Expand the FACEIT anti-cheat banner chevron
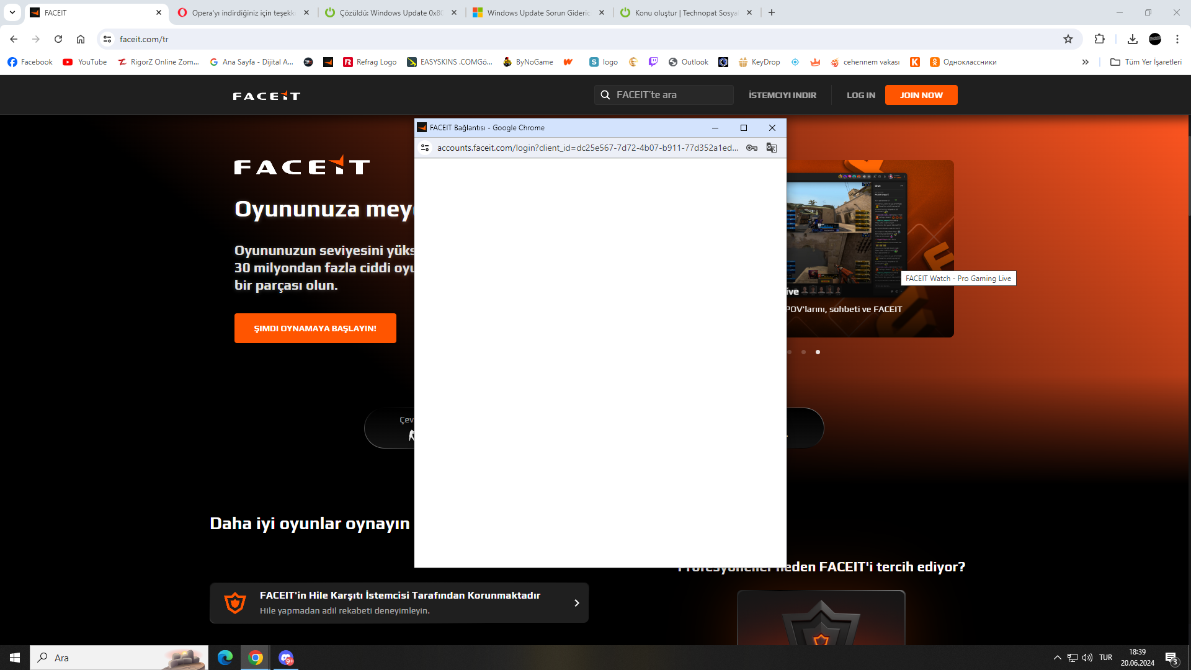 point(576,603)
